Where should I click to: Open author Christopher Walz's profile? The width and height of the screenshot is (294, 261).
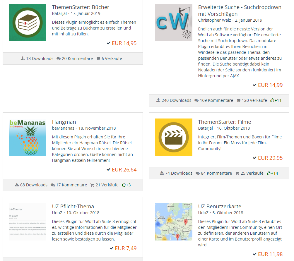click(x=215, y=20)
